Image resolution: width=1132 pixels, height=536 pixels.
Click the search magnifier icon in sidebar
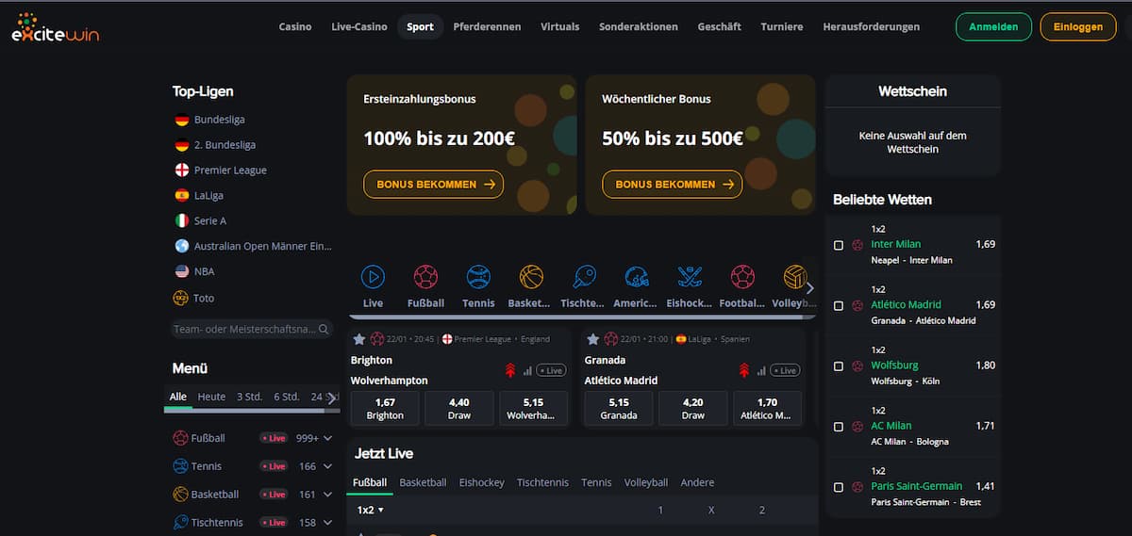[325, 330]
